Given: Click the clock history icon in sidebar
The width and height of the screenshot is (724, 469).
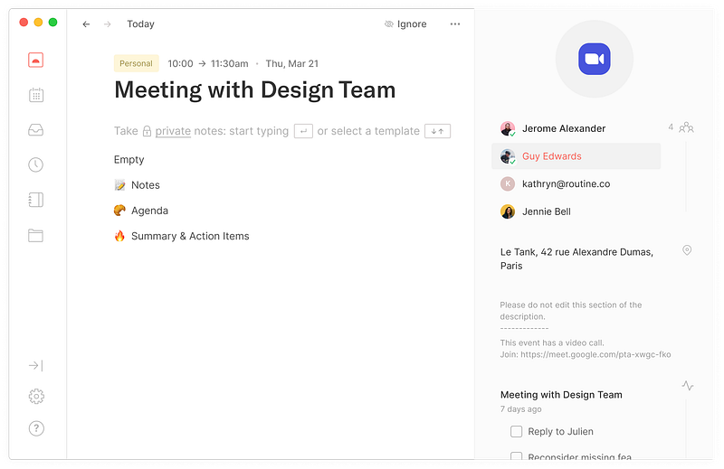Looking at the screenshot, I should [36, 164].
